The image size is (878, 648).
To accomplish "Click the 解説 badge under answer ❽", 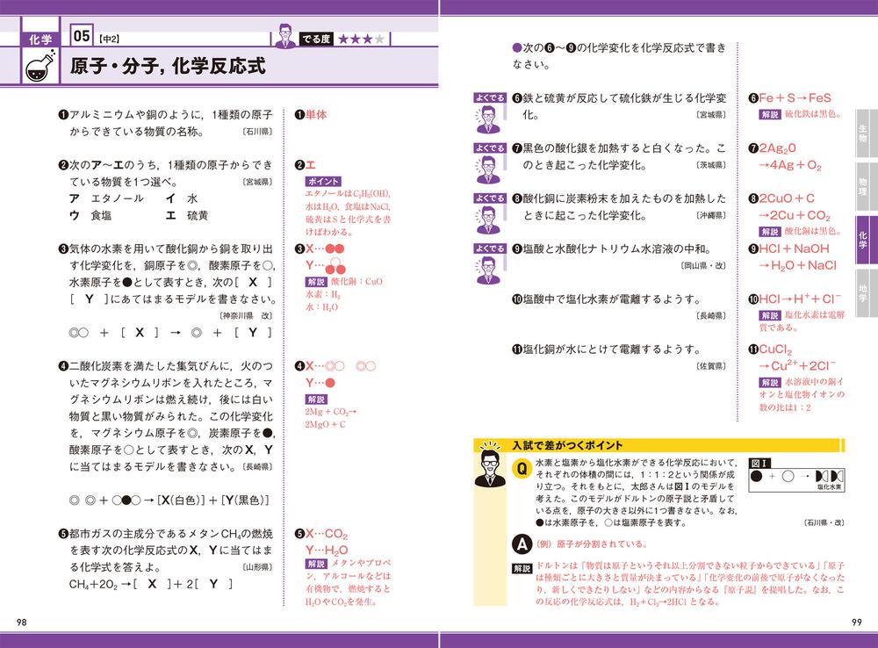I will [x=770, y=232].
